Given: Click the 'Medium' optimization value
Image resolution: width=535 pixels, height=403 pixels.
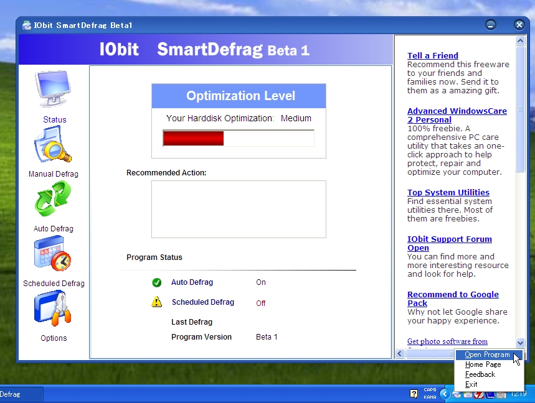Looking at the screenshot, I should [x=296, y=118].
